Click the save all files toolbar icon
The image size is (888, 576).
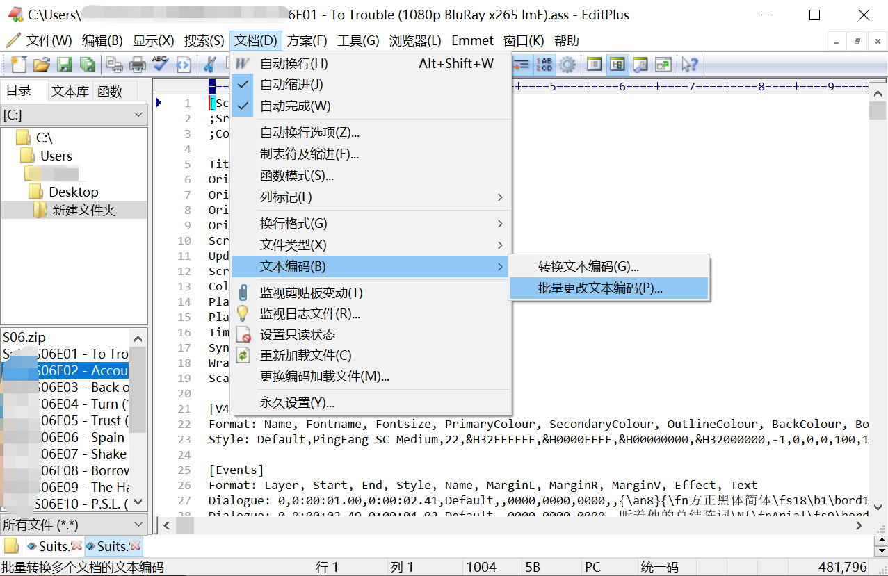click(88, 65)
